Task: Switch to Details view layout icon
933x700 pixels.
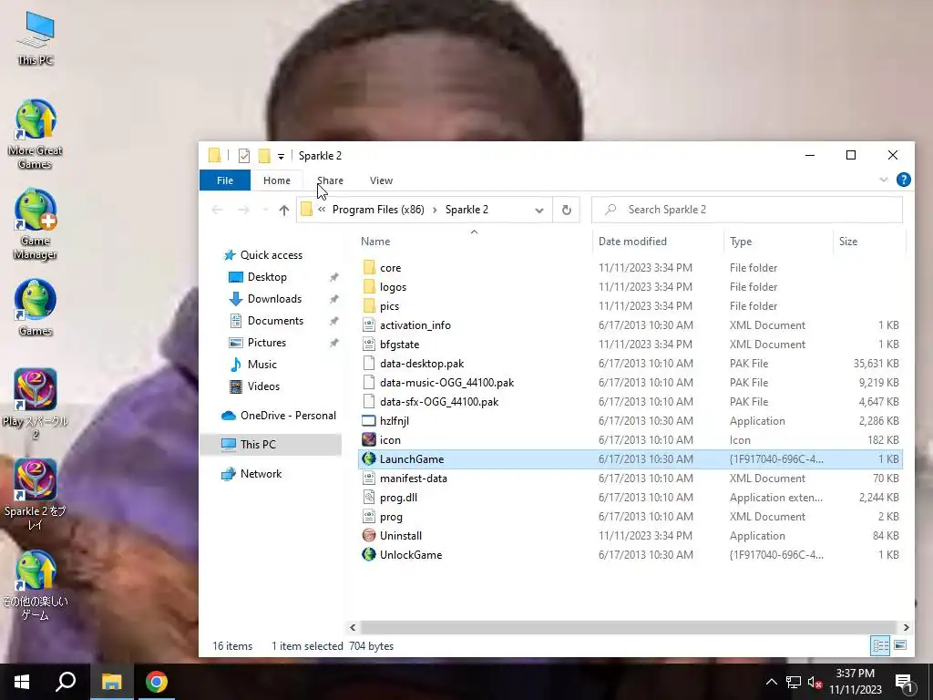Action: (881, 646)
